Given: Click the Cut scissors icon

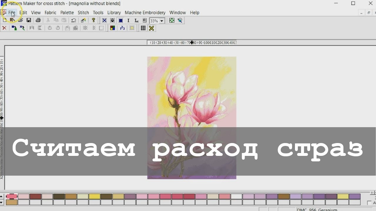Looking at the screenshot, I should point(48,20).
